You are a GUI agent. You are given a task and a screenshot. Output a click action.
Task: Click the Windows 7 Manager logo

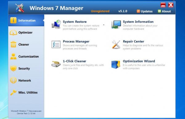click(20, 8)
